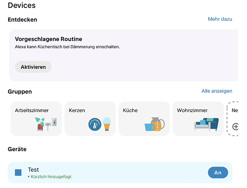Screen dimensions: 247x188
Task: Click the Küchentisch routine description text
Action: point(67,47)
